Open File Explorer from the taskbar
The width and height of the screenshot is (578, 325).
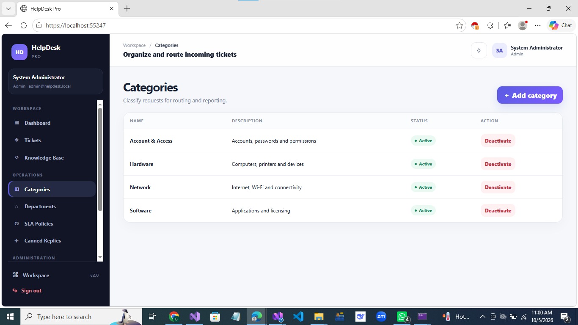click(319, 316)
